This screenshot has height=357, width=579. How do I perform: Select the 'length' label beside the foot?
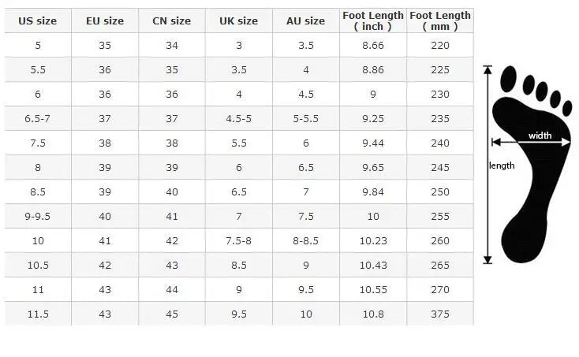click(502, 165)
